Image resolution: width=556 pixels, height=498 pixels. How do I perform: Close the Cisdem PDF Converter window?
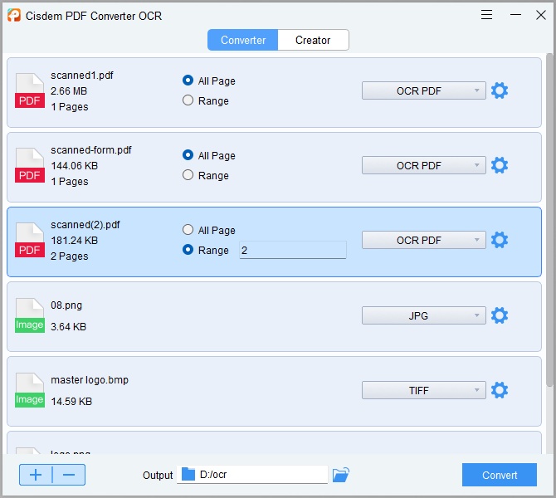click(x=541, y=15)
